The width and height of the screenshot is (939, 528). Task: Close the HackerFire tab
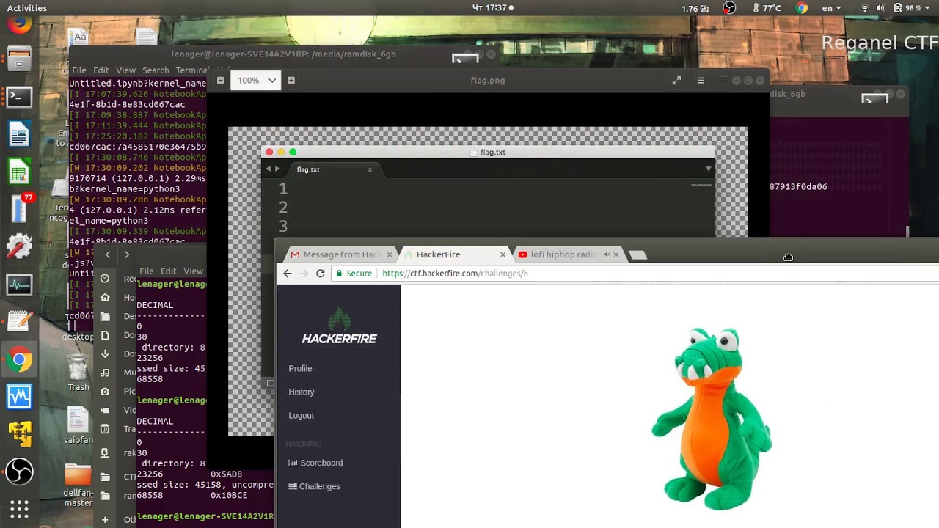coord(503,254)
